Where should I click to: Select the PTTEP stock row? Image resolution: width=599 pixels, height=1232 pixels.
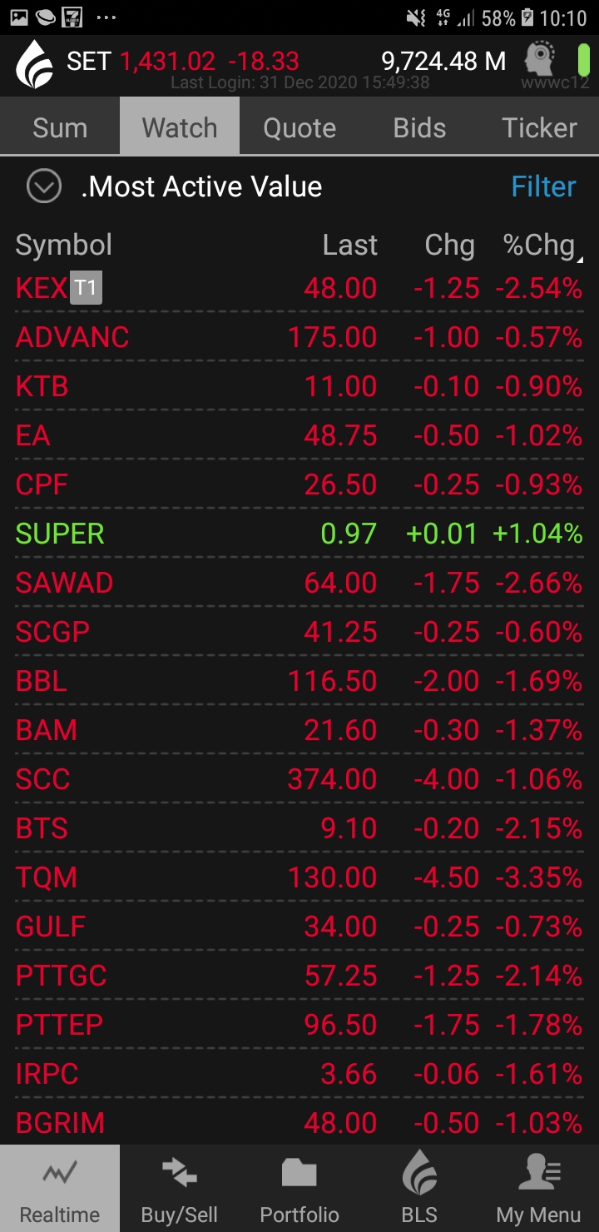click(299, 1025)
